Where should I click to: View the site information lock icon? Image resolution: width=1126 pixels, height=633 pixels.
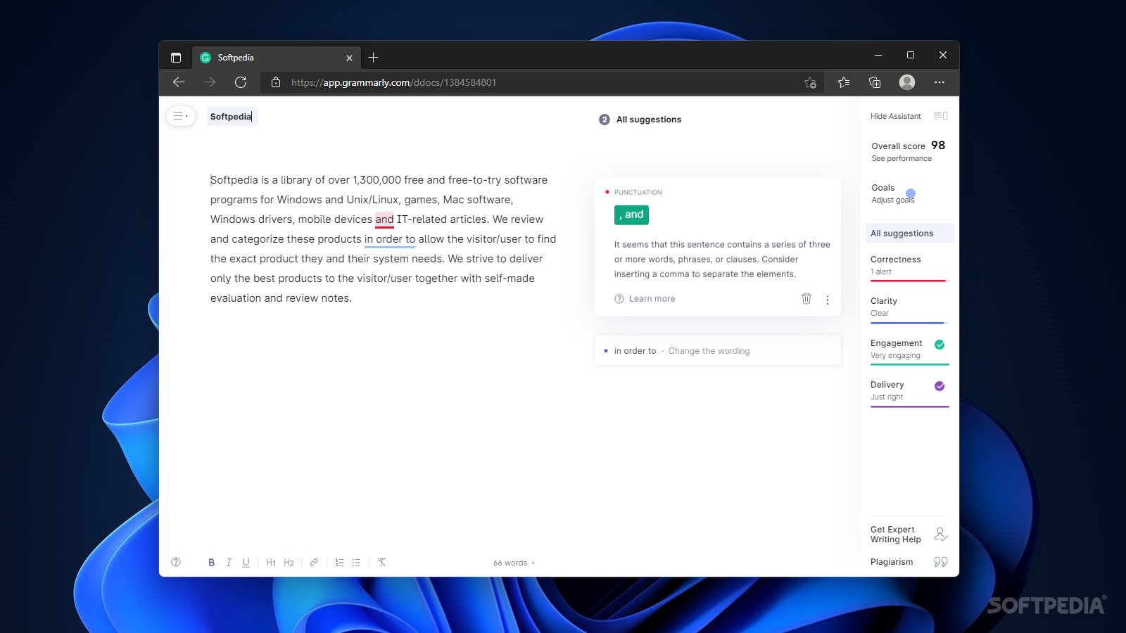pyautogui.click(x=276, y=82)
